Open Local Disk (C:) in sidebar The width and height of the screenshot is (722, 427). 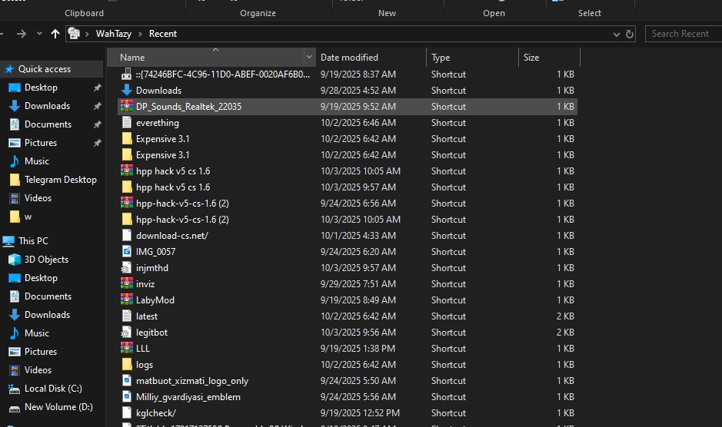(x=53, y=389)
